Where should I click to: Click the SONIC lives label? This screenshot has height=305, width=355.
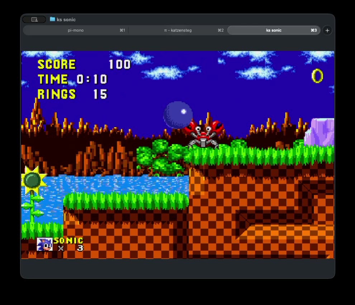(x=68, y=240)
